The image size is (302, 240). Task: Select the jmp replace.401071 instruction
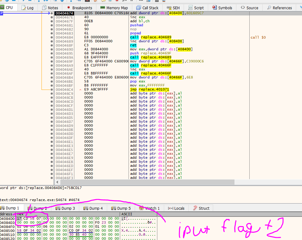(150, 90)
